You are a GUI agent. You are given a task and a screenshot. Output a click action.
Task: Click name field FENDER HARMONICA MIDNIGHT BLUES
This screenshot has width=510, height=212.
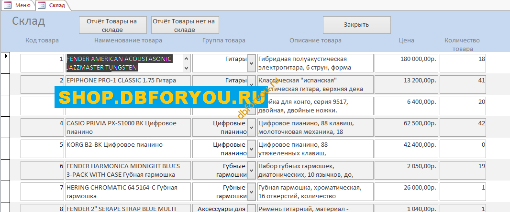[x=128, y=170]
